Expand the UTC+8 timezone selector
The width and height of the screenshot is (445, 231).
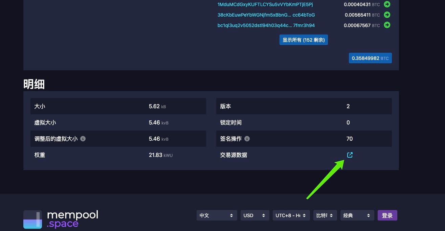(291, 215)
